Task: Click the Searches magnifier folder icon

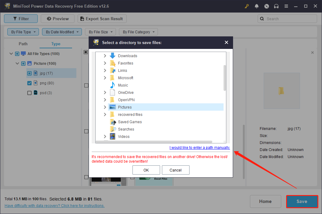Action: coord(113,129)
